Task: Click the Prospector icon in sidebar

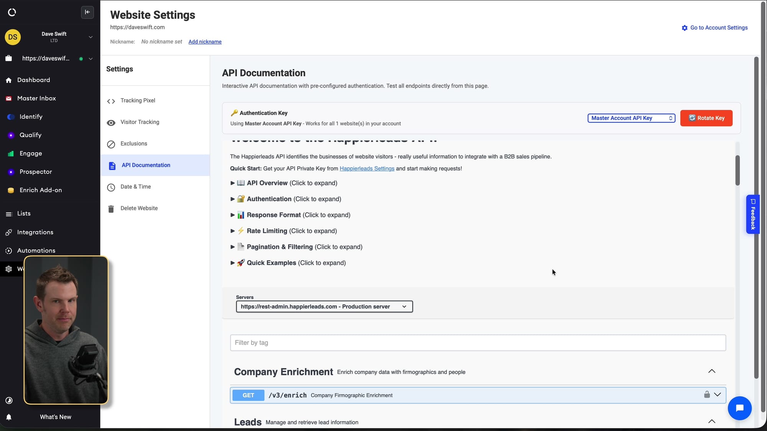Action: [11, 172]
